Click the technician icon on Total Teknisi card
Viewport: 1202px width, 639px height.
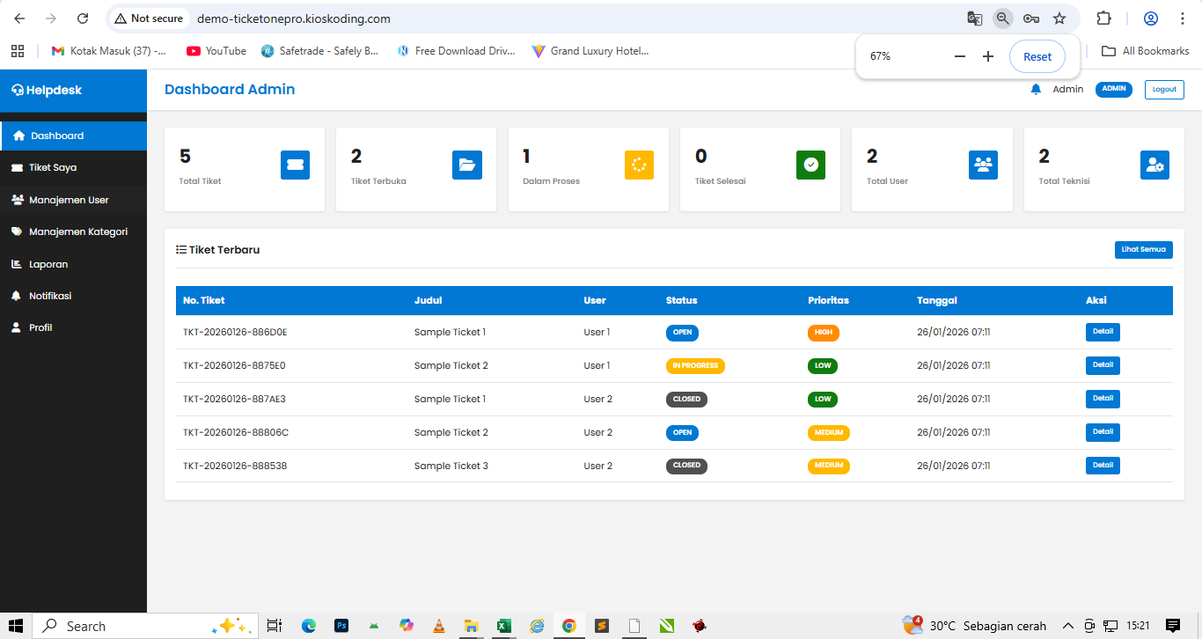(1154, 165)
